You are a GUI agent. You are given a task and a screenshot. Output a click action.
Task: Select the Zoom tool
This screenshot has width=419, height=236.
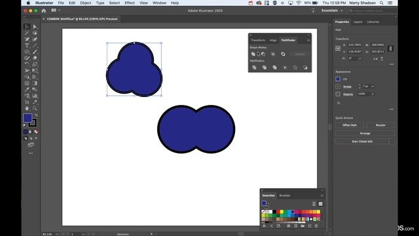tap(35, 108)
